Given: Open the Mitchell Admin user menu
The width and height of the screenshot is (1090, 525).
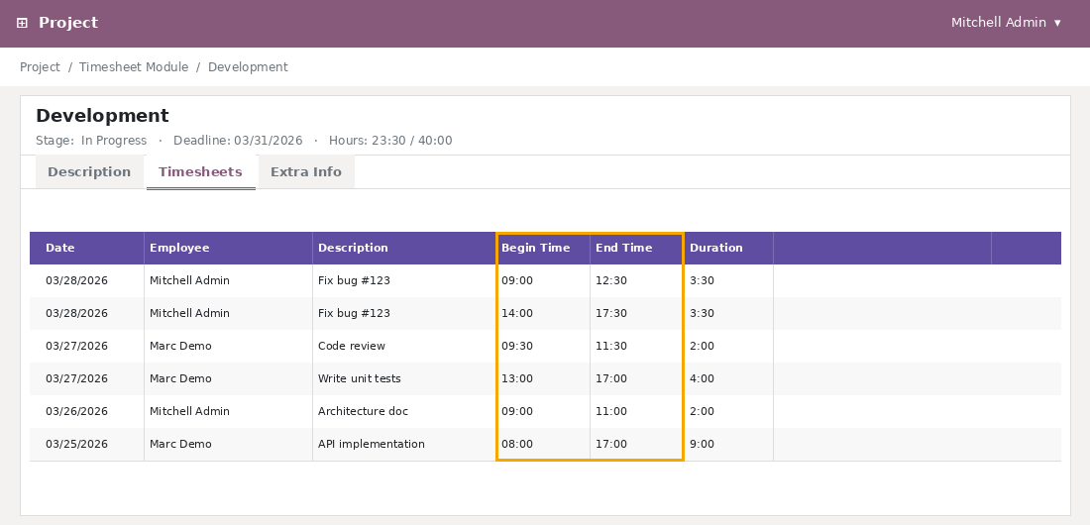Looking at the screenshot, I should click(1006, 22).
